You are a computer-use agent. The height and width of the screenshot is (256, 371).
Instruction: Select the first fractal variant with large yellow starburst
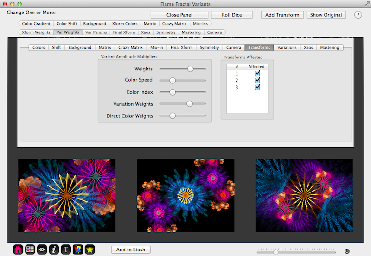click(67, 195)
